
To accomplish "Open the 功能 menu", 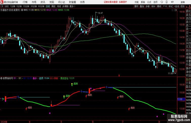I will click(137, 2).
